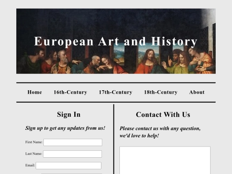Go to the 16th-Century page
The width and height of the screenshot is (232, 174).
[x=70, y=92]
